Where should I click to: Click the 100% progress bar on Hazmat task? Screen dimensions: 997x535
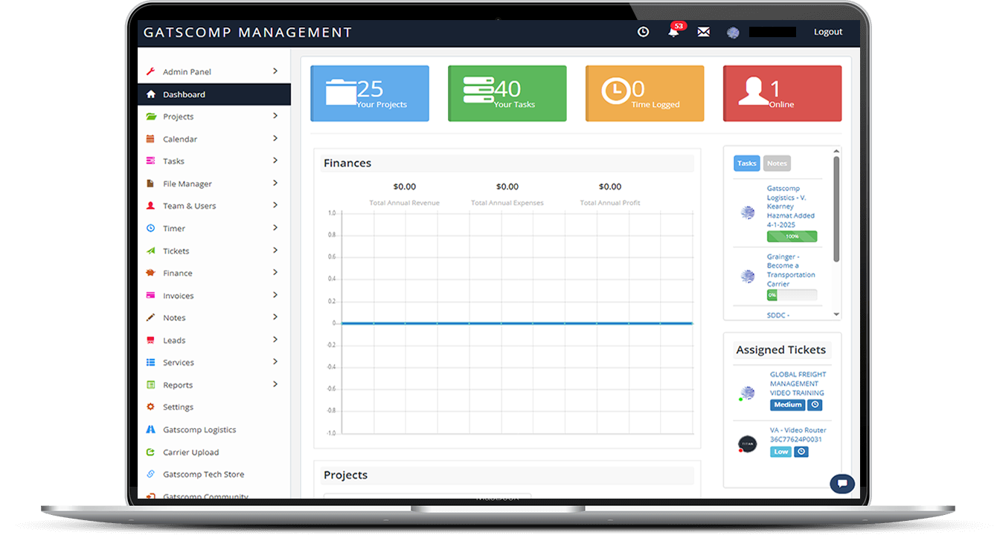point(792,236)
